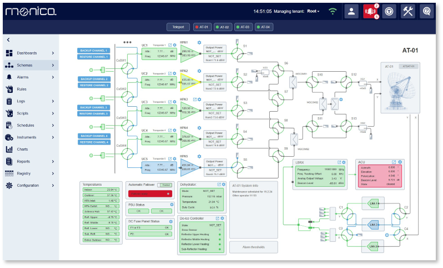Screen dimensions: 443x268
Task: Click the monica logo
Action: pyautogui.click(x=31, y=11)
